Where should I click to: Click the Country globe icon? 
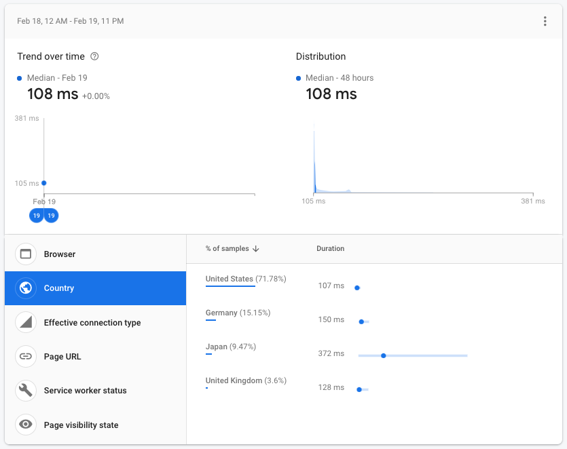[25, 288]
